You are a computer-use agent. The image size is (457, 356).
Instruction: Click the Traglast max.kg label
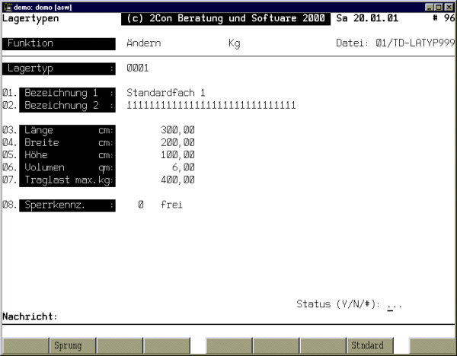point(68,180)
